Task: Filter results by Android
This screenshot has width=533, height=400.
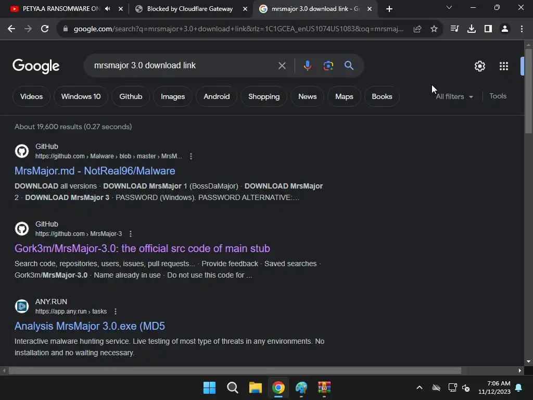Action: 217,96
